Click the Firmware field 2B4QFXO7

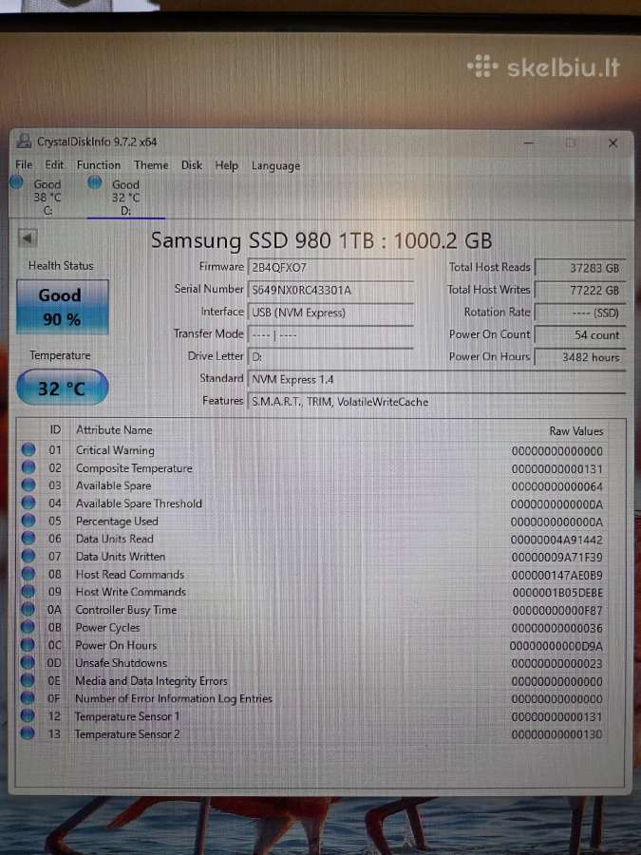point(330,268)
